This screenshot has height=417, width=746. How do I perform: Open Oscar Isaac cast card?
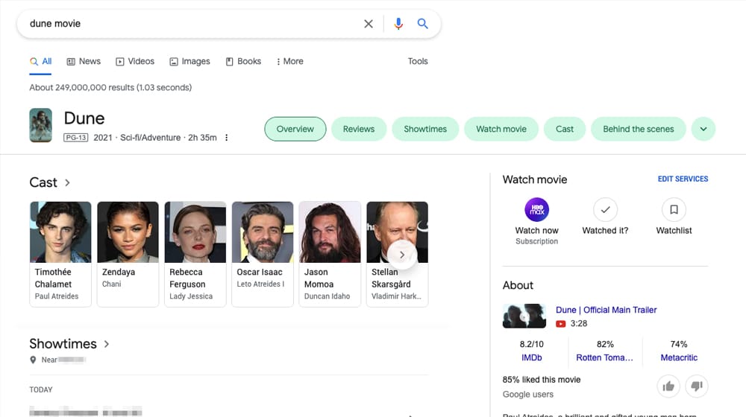(x=263, y=254)
